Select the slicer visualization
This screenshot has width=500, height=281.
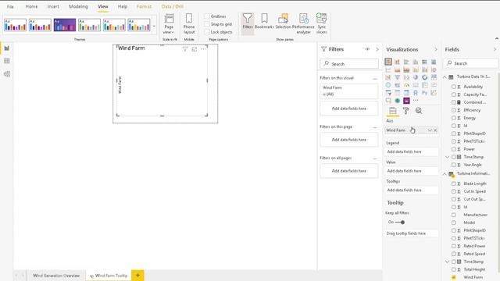[x=388, y=93]
